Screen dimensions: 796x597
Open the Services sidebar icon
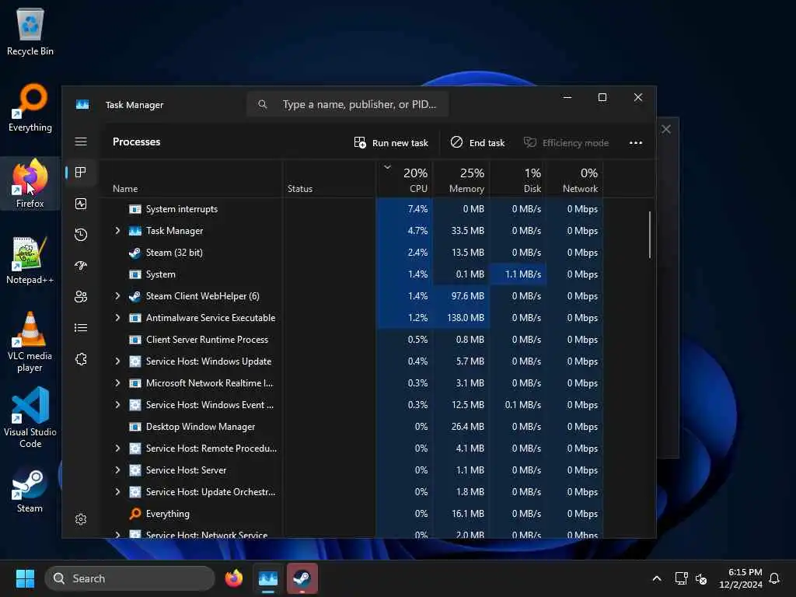point(81,359)
